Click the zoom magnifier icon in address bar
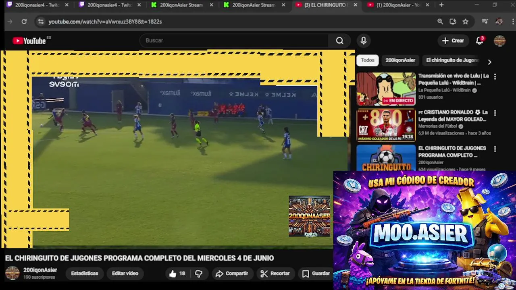 tap(440, 22)
